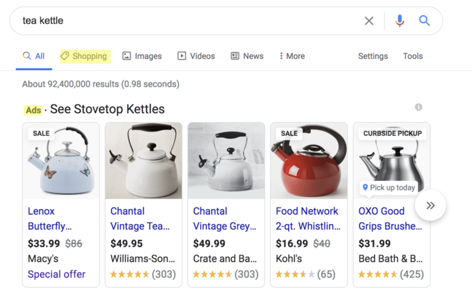Open the More search options menu
Image resolution: width=472 pixels, height=301 pixels.
(x=291, y=56)
